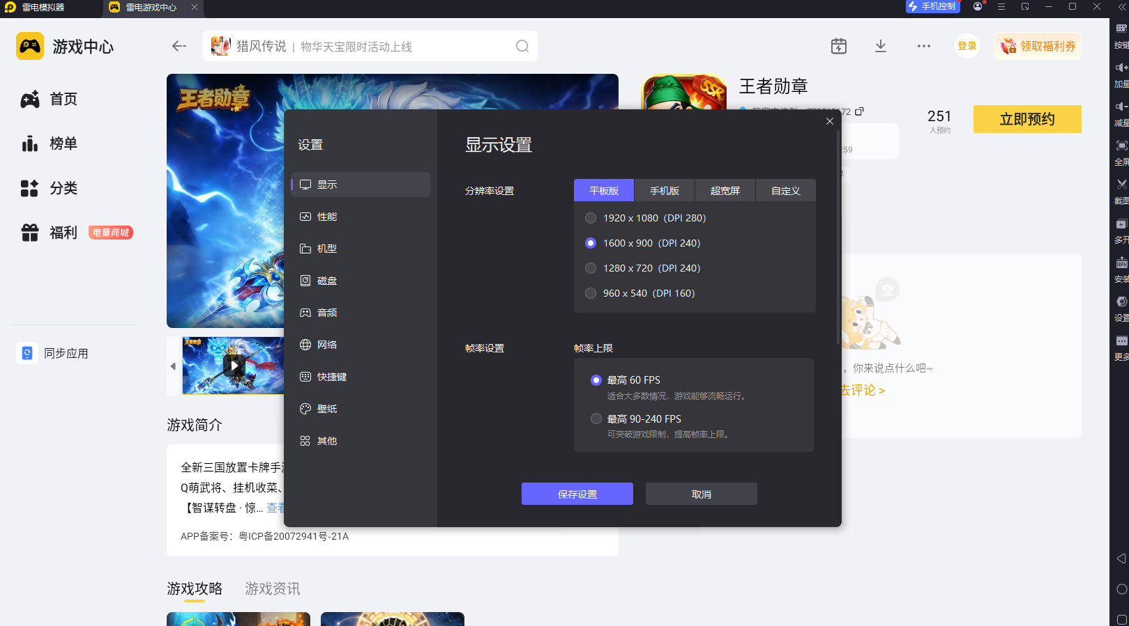The image size is (1129, 626).
Task: Open the multi-instance manager icon
Action: pos(1121,224)
